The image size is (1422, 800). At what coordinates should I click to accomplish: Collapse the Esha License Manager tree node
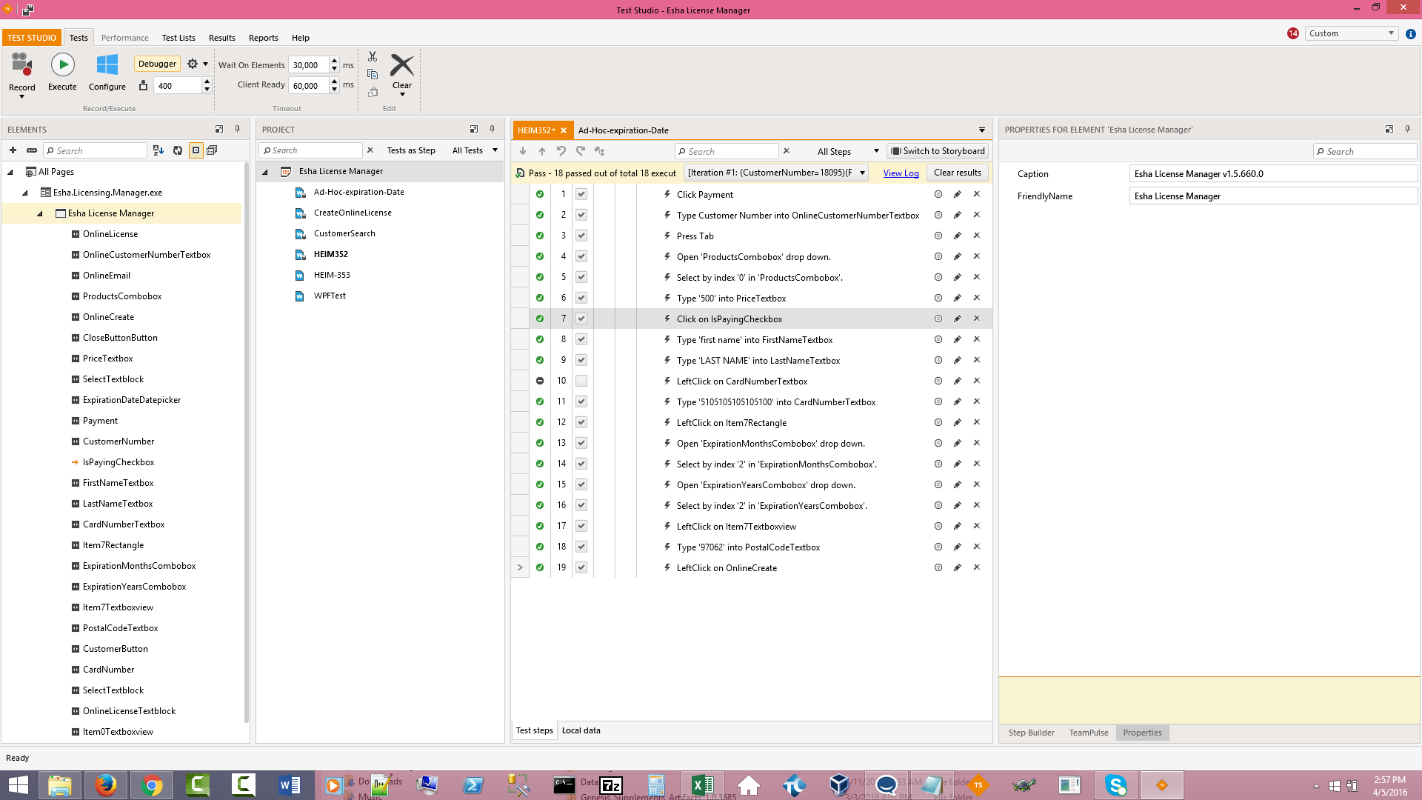(40, 213)
